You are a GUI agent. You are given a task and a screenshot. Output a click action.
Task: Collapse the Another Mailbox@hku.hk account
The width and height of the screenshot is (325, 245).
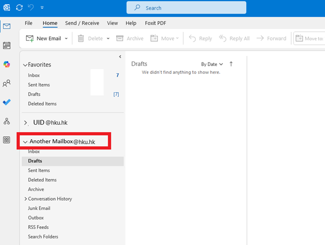pos(25,142)
